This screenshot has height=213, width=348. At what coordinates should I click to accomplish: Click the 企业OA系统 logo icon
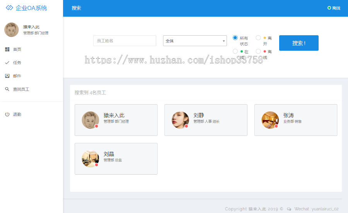pyautogui.click(x=9, y=8)
